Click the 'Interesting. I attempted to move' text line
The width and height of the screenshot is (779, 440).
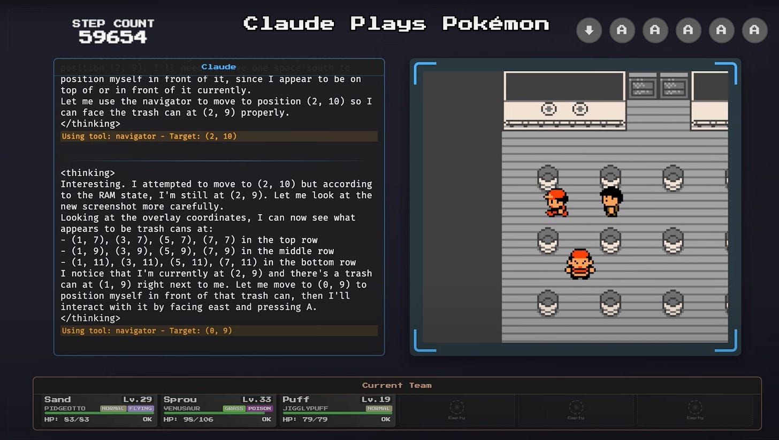coord(216,184)
